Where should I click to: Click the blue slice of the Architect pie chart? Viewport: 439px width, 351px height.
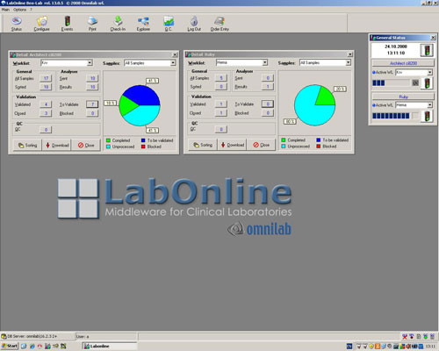(143, 95)
